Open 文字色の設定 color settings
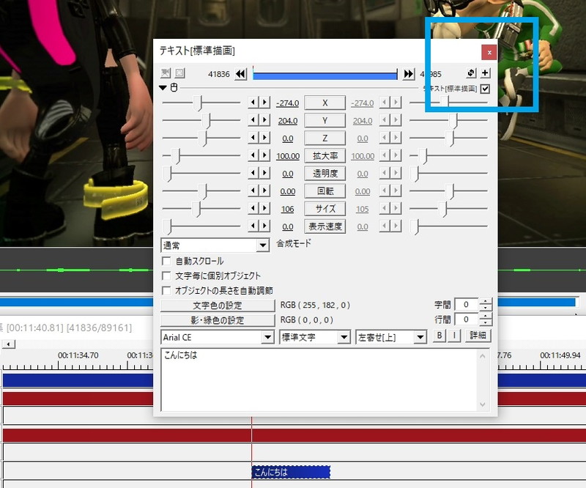This screenshot has width=586, height=488. (218, 305)
